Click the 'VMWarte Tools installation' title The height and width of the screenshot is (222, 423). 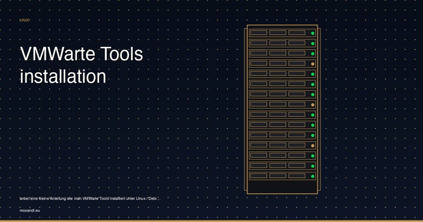tap(81, 65)
